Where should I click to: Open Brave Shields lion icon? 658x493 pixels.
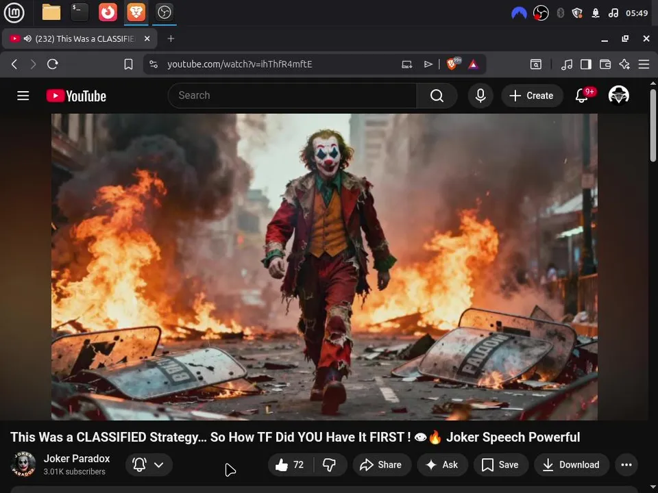coord(453,64)
